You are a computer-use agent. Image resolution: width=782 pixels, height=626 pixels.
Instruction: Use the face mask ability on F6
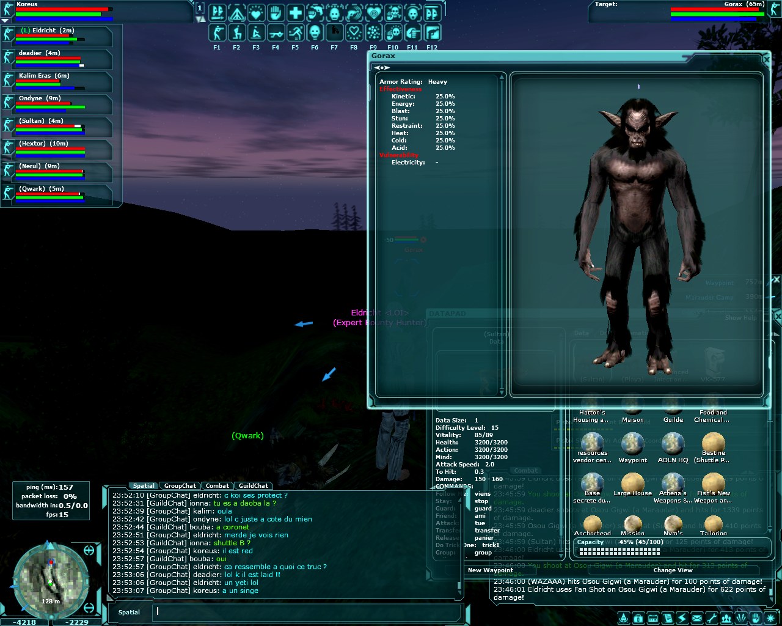(x=315, y=32)
